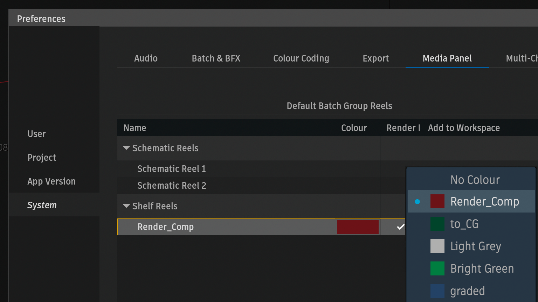Click the dark red Render_Comp colour cell
Screen dimensions: 538x302
pos(357,227)
